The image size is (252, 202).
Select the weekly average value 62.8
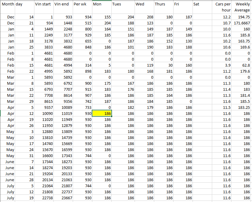[242, 65]
